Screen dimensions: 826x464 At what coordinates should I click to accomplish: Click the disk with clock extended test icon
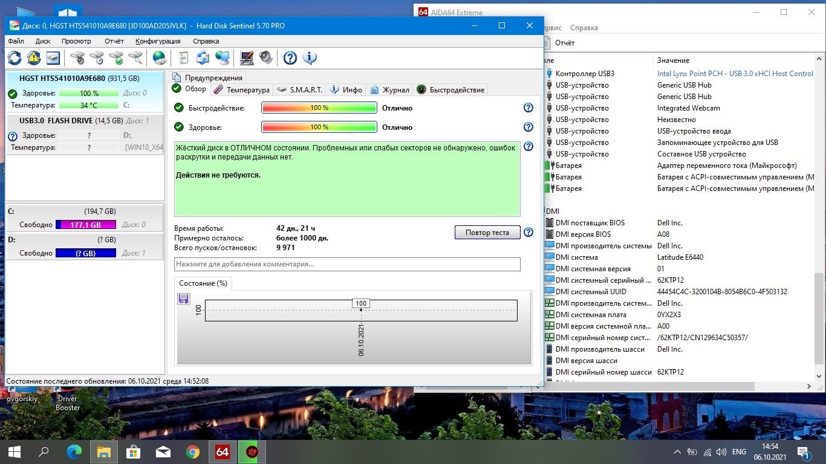97,58
